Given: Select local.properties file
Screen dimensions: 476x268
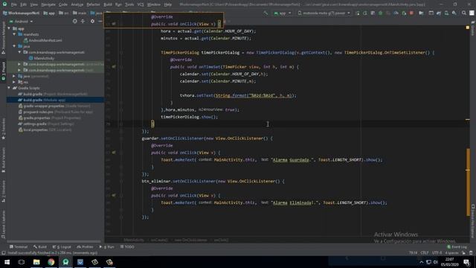Looking at the screenshot, I should (45, 130).
